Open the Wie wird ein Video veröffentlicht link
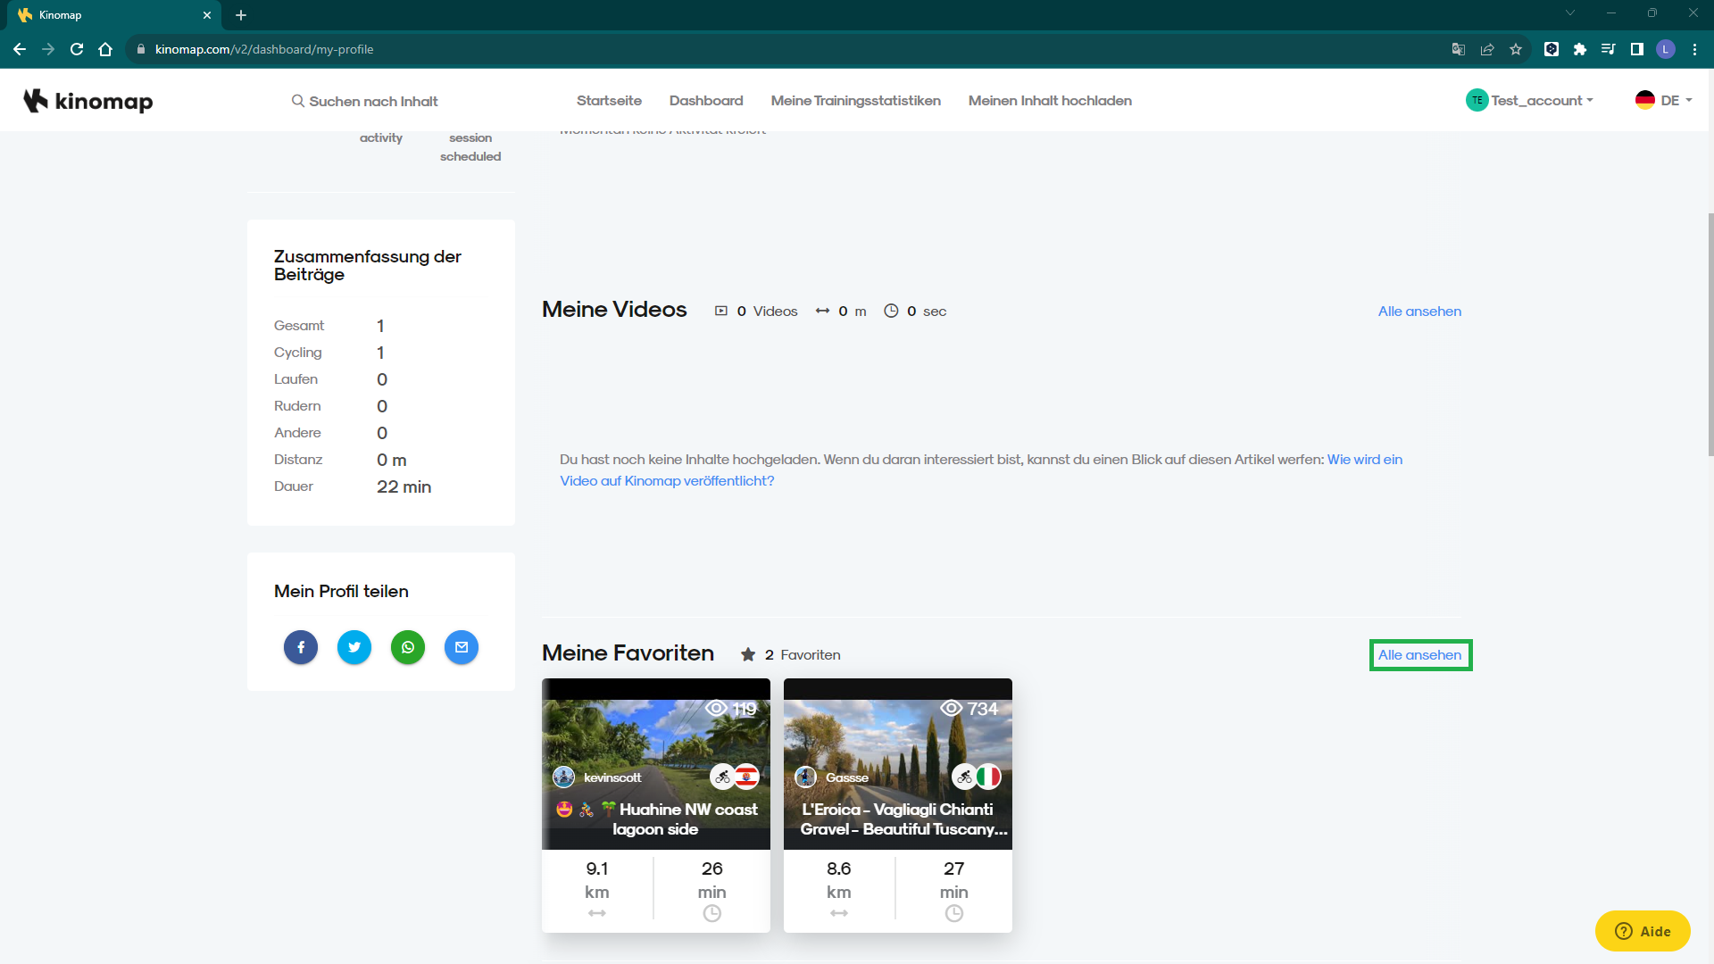 (x=981, y=470)
